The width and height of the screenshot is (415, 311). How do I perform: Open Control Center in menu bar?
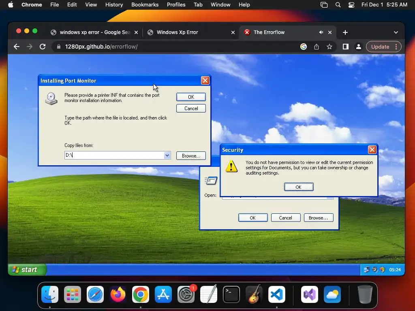351,4
